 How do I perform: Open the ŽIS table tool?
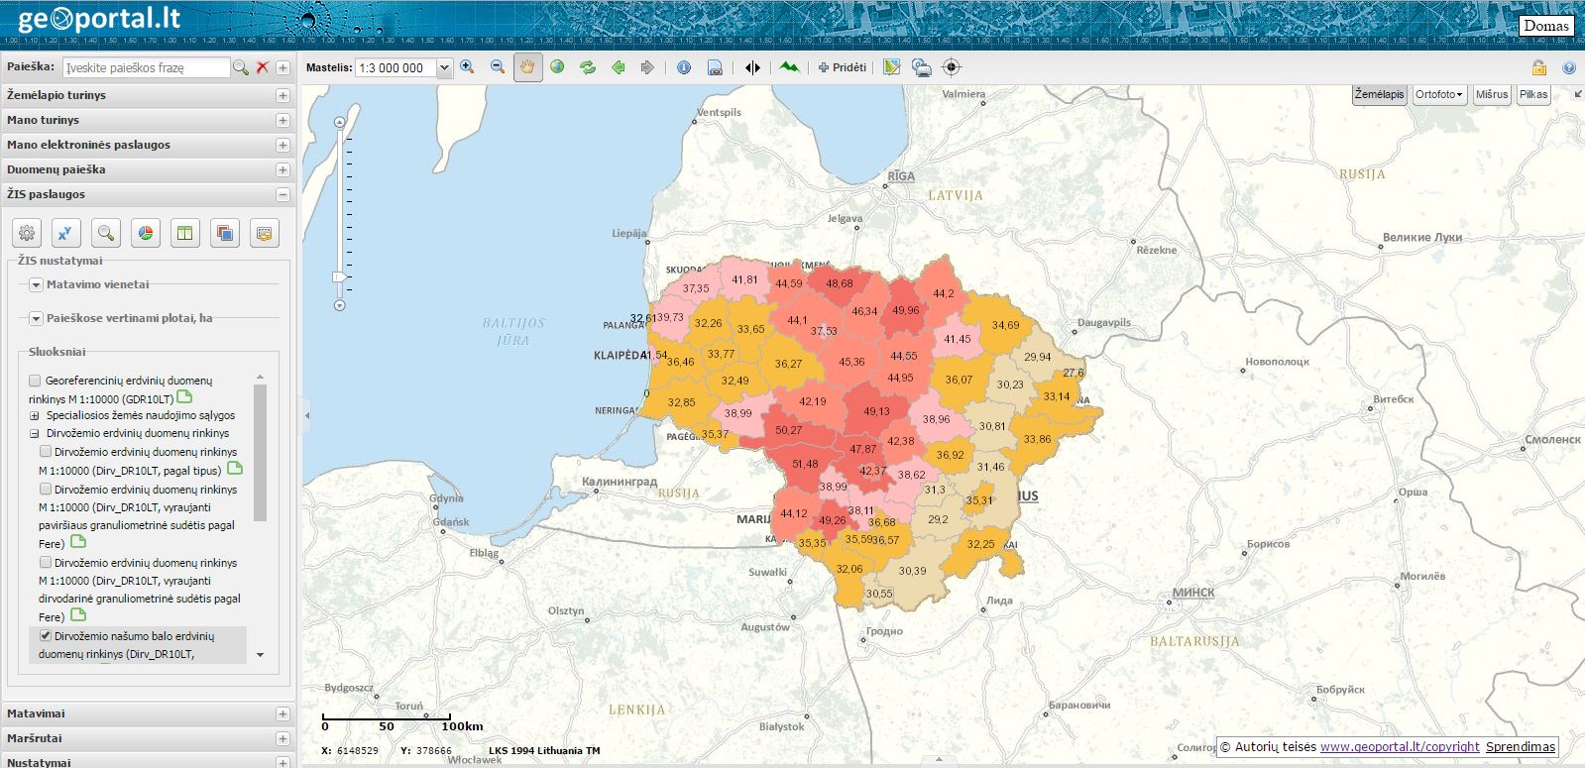point(185,233)
